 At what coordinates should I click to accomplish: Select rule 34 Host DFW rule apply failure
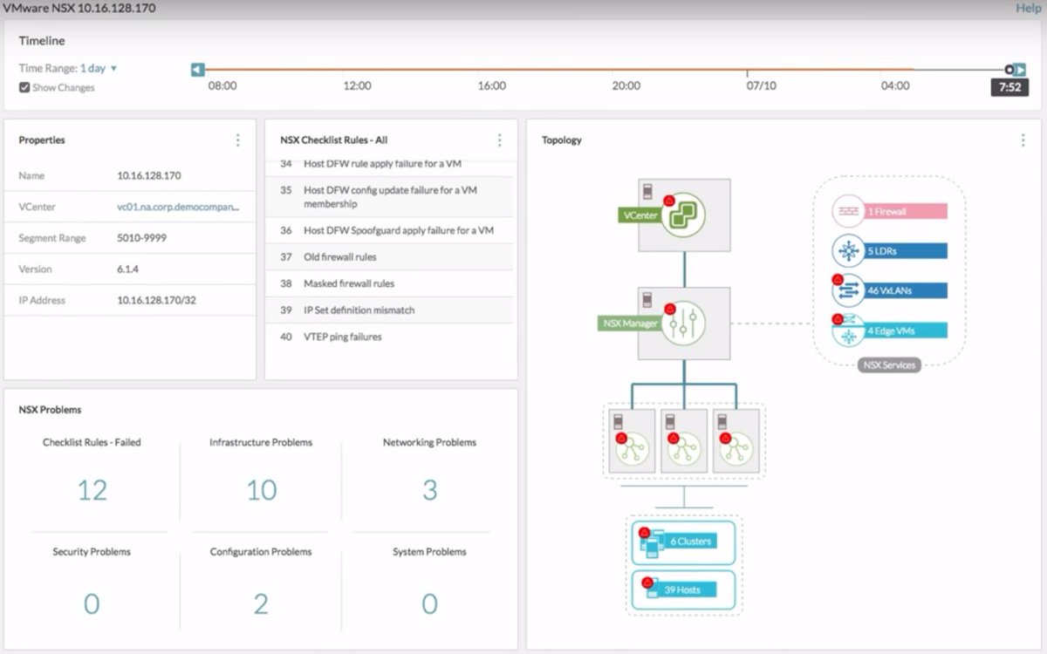coord(391,164)
